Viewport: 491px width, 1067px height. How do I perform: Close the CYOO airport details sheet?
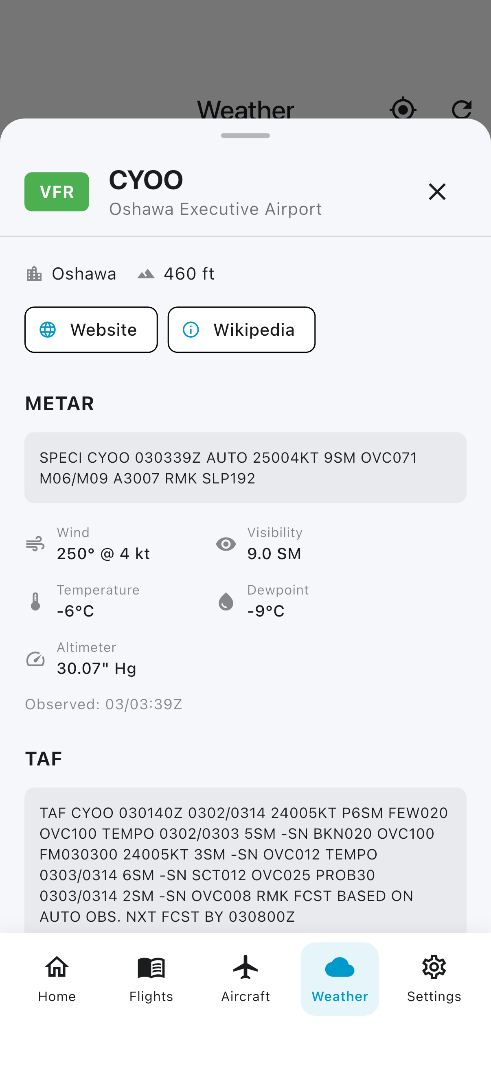coord(437,192)
